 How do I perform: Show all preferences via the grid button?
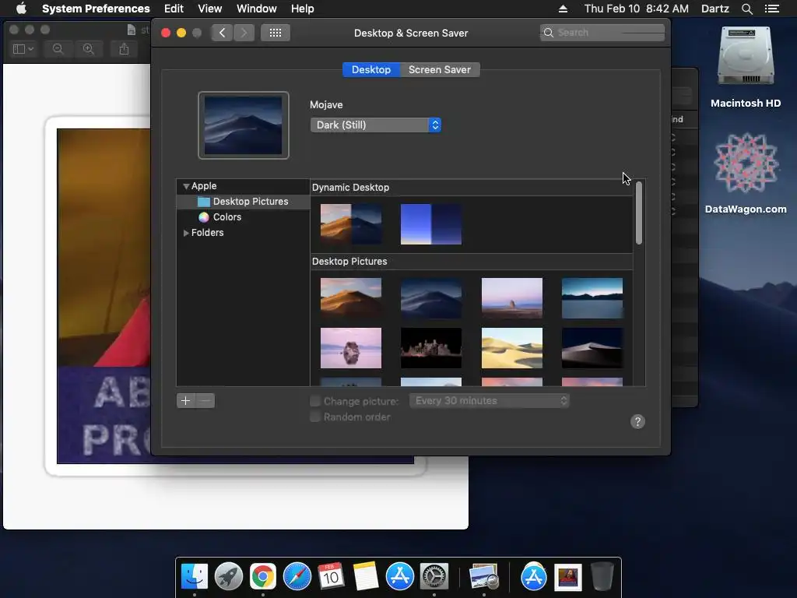pos(276,33)
